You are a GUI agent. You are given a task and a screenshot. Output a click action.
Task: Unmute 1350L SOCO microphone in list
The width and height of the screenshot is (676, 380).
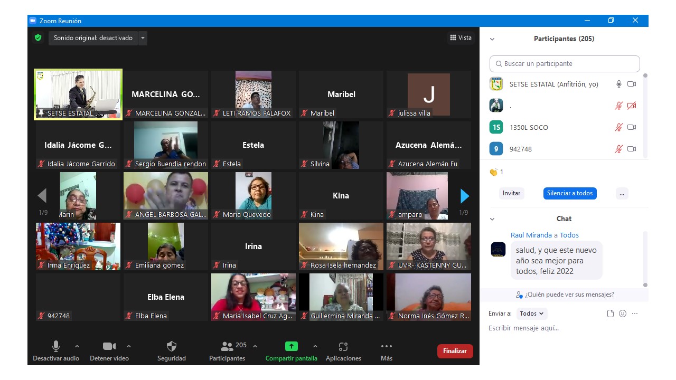[619, 127]
